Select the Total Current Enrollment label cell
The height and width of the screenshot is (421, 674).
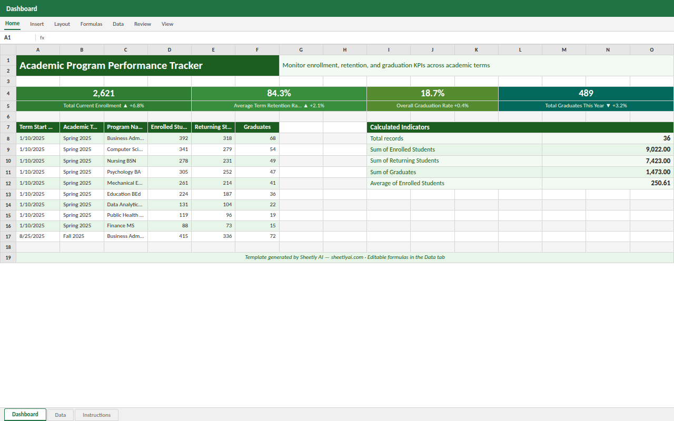tap(104, 106)
